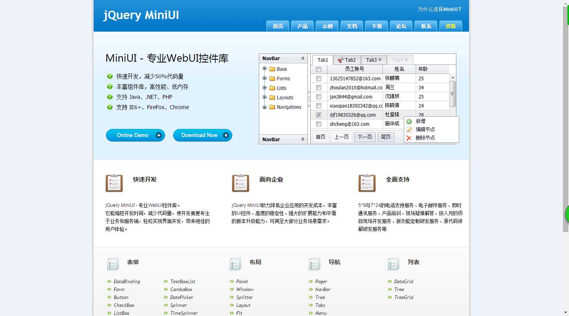Switch to Tab1 in the demo grid
This screenshot has height=316, width=569.
(x=323, y=60)
